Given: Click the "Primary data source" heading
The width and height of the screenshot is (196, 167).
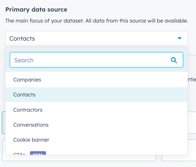Looking at the screenshot, I should click(36, 10).
